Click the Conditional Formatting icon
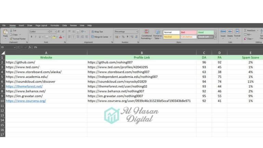Image resolution: width=263 pixels, height=148 pixels. pos(147,32)
